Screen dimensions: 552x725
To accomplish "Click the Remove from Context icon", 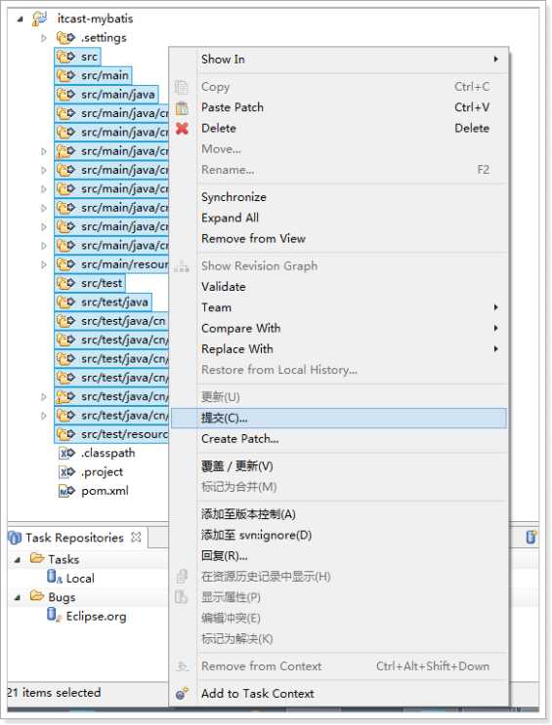I will (182, 666).
